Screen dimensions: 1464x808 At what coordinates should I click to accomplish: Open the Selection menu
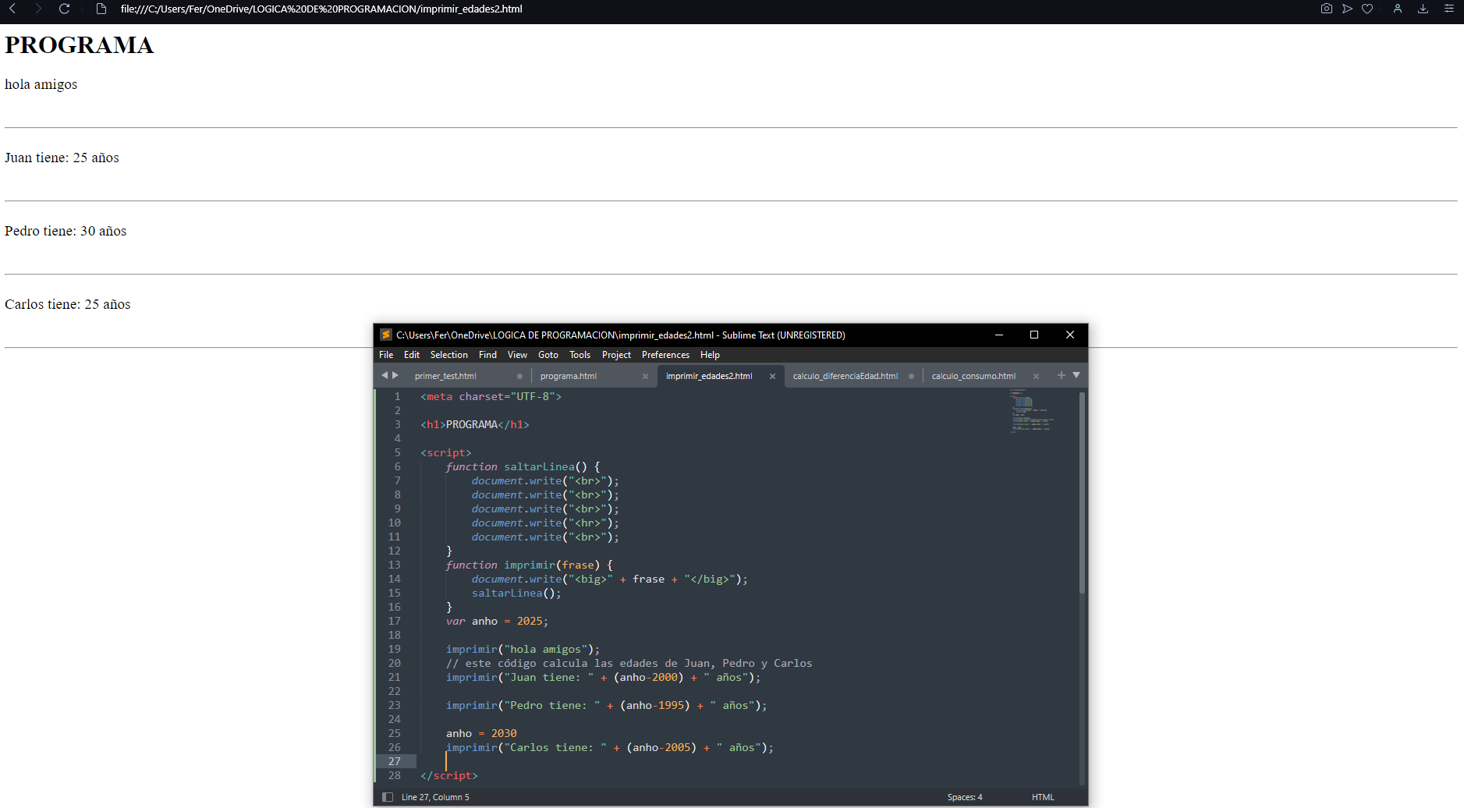[449, 355]
